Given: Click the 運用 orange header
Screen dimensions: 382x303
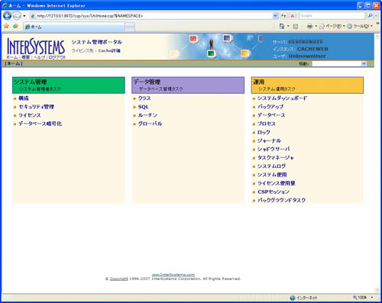Looking at the screenshot, I should pos(307,85).
